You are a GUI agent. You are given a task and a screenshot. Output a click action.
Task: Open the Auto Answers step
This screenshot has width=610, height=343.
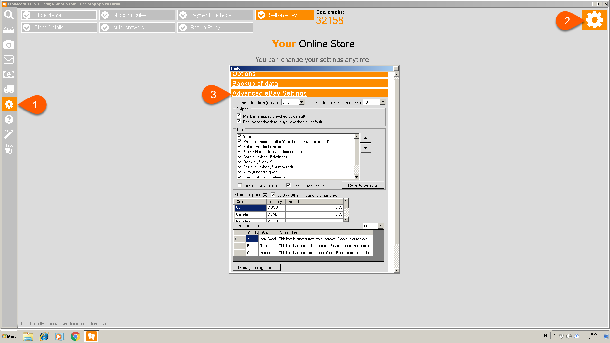click(x=137, y=27)
